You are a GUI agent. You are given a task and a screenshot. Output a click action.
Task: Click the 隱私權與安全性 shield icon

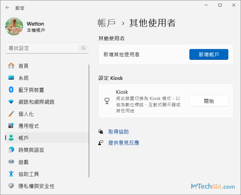[11, 186]
